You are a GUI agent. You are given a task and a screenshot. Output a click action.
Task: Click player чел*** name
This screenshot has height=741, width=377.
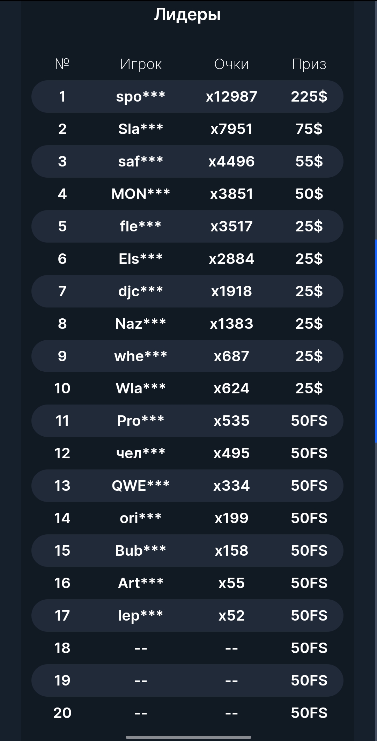(141, 453)
